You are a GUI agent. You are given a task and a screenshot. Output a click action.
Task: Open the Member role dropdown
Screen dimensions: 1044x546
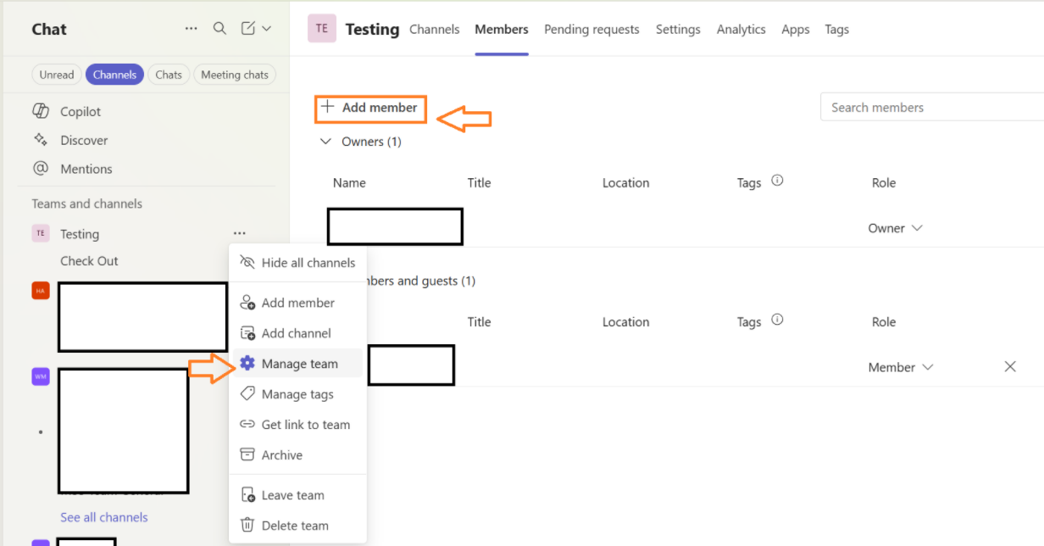901,367
